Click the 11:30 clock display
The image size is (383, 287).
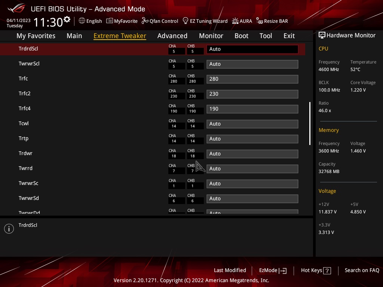48,22
